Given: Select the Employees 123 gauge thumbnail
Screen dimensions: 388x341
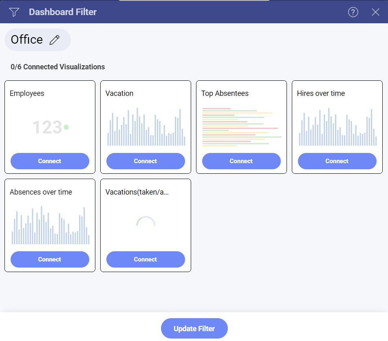Looking at the screenshot, I should pos(51,127).
